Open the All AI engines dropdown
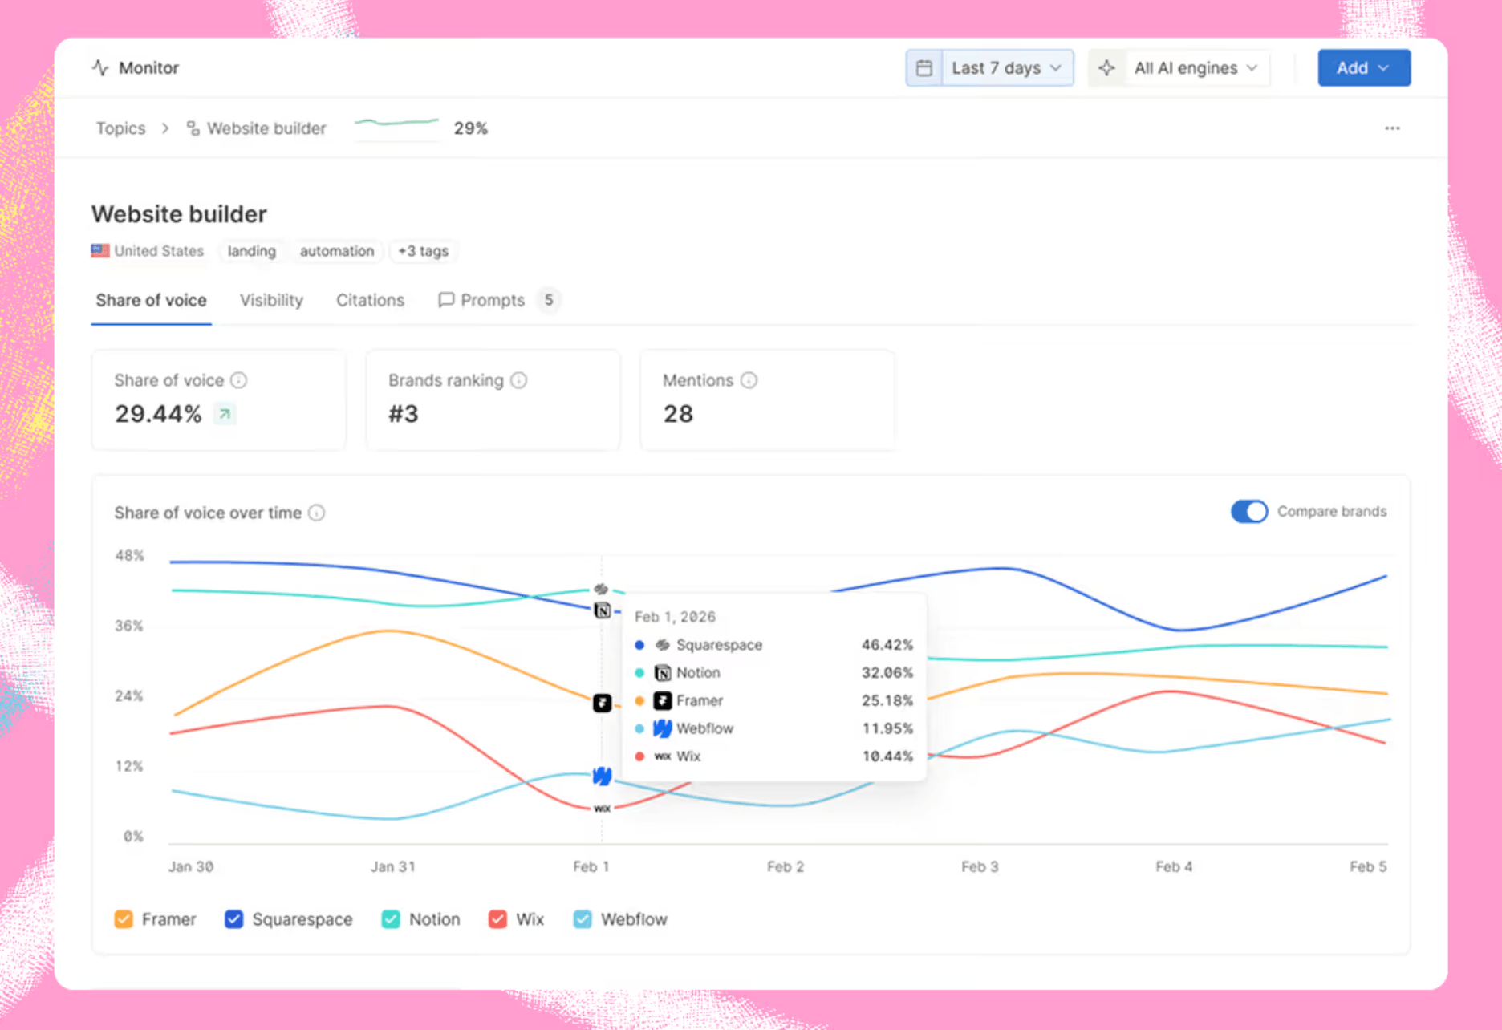 click(x=1179, y=68)
